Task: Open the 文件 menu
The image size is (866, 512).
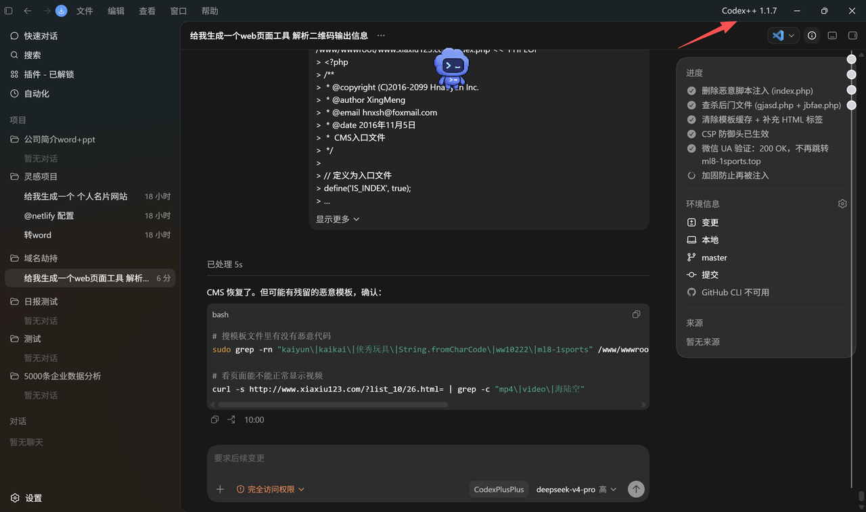Action: pos(85,11)
